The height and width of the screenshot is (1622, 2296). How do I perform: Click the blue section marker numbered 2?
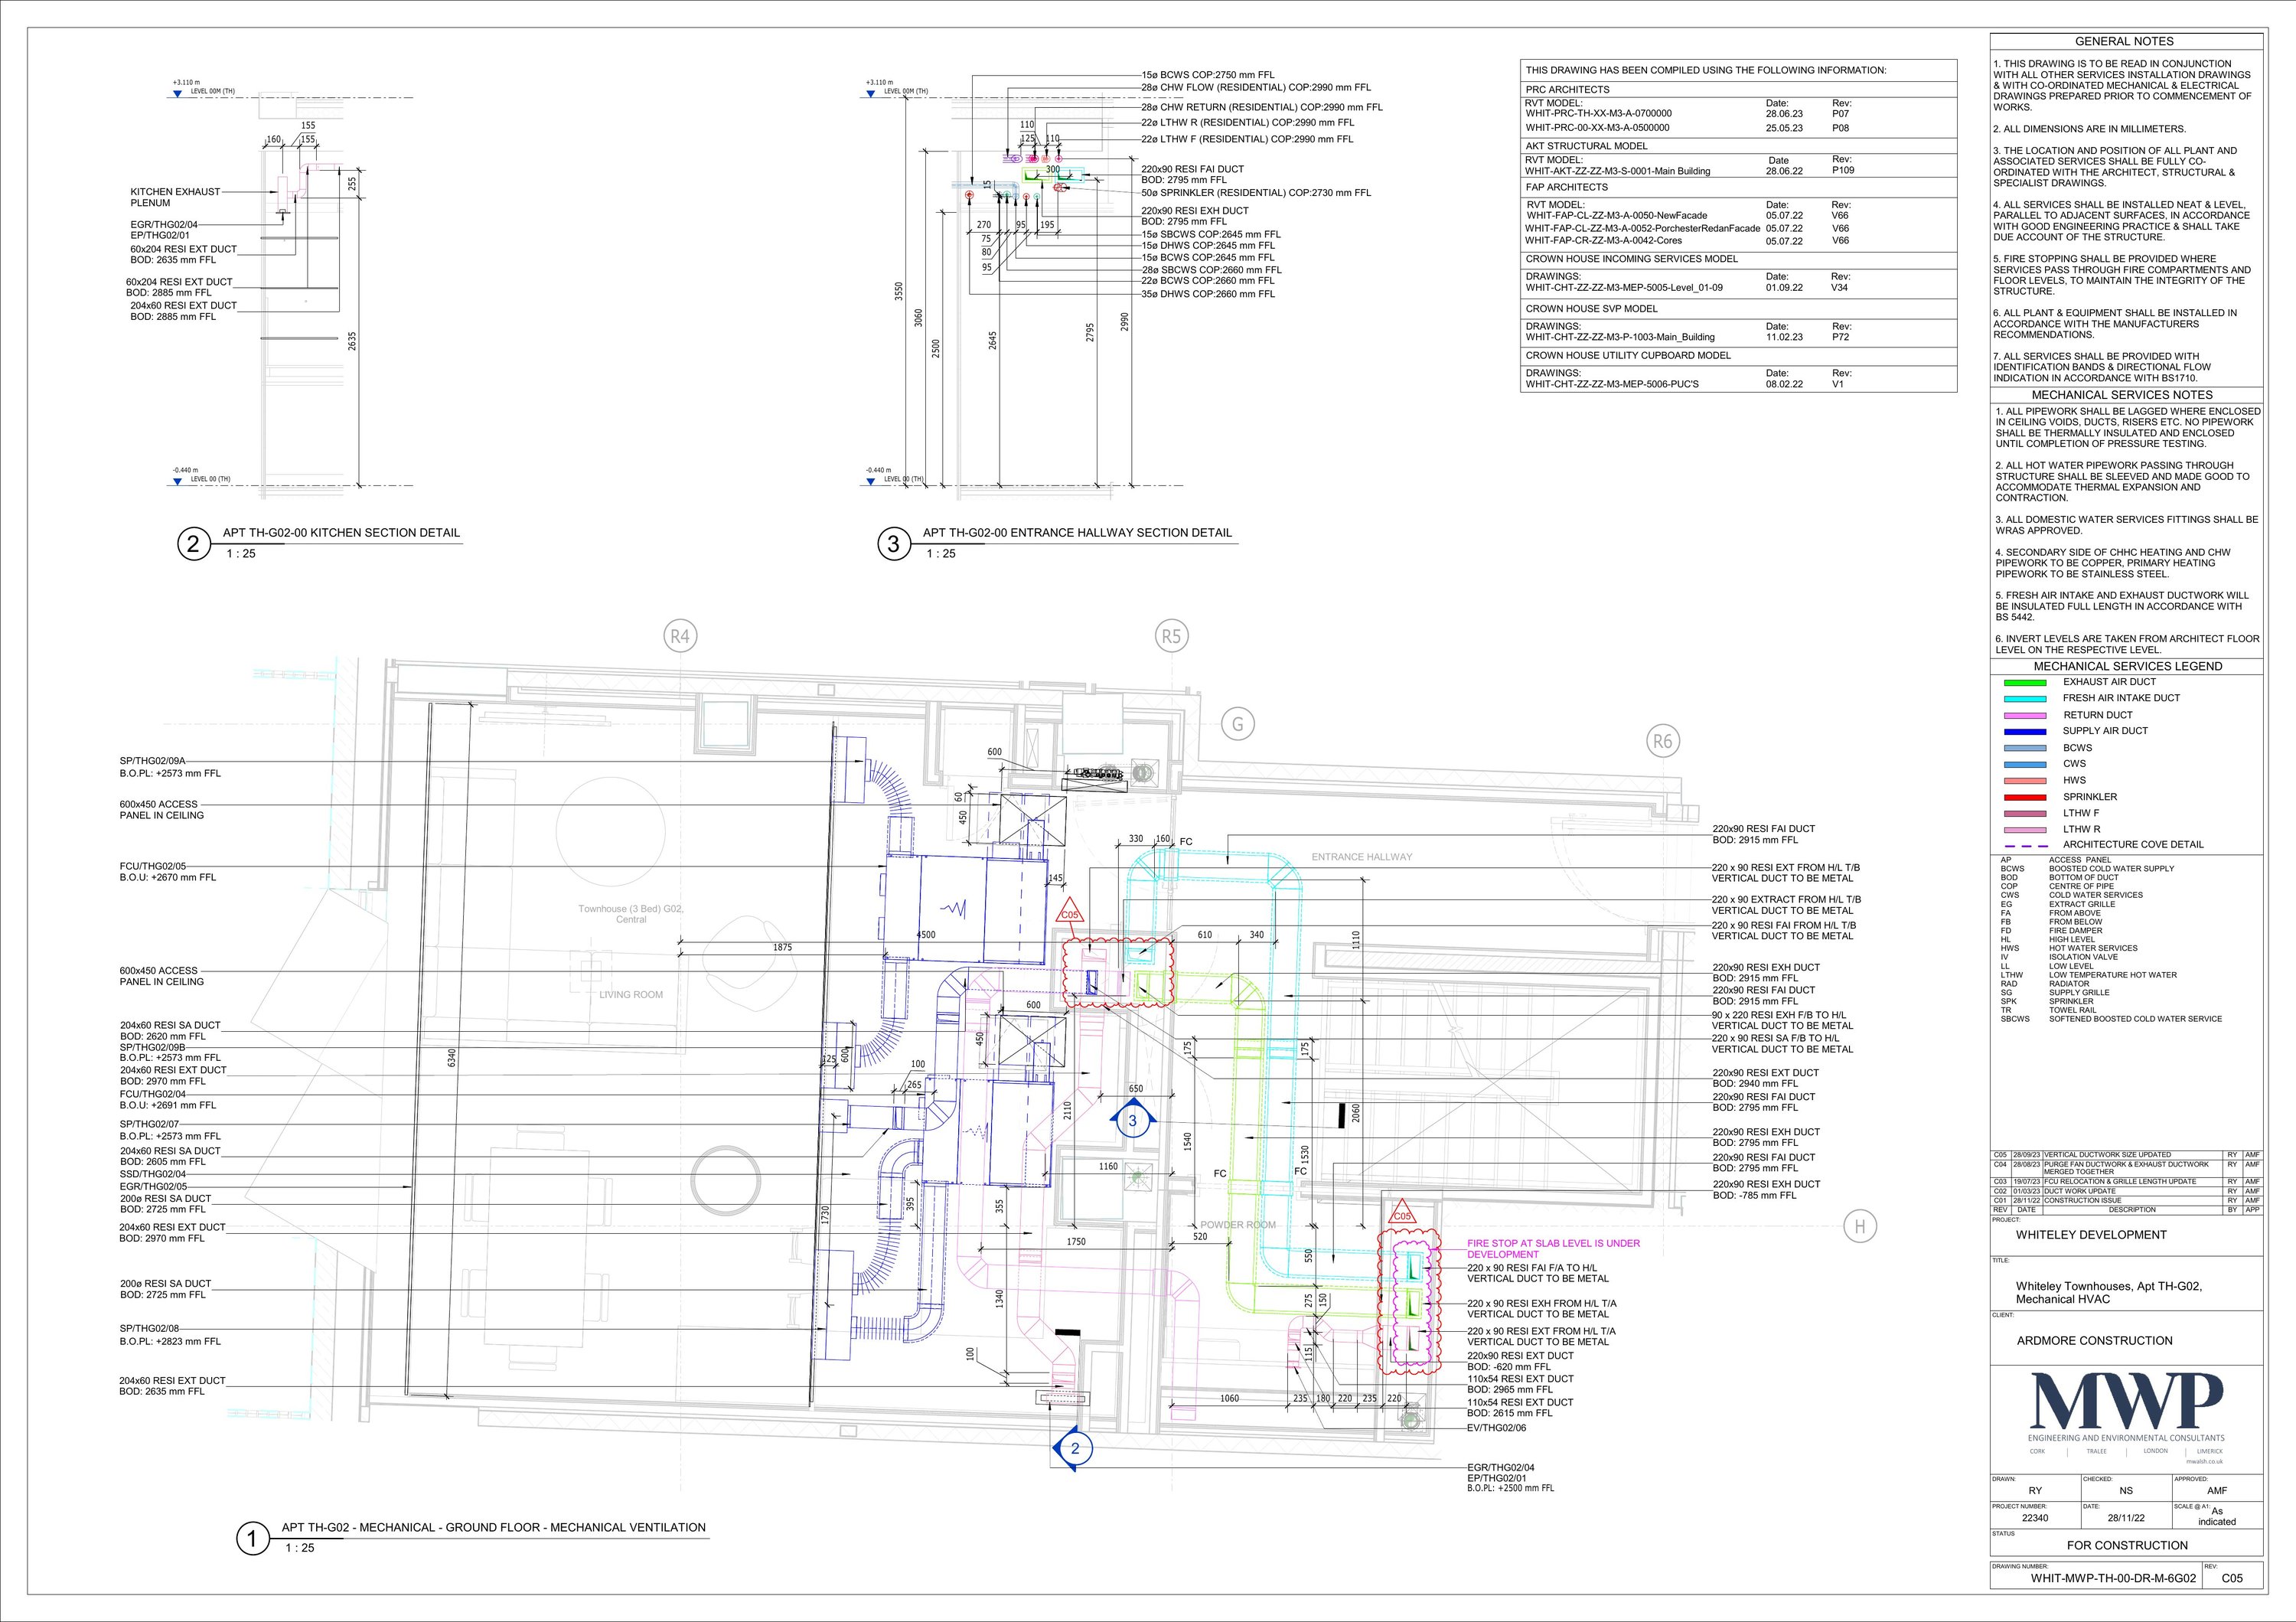(1075, 1448)
